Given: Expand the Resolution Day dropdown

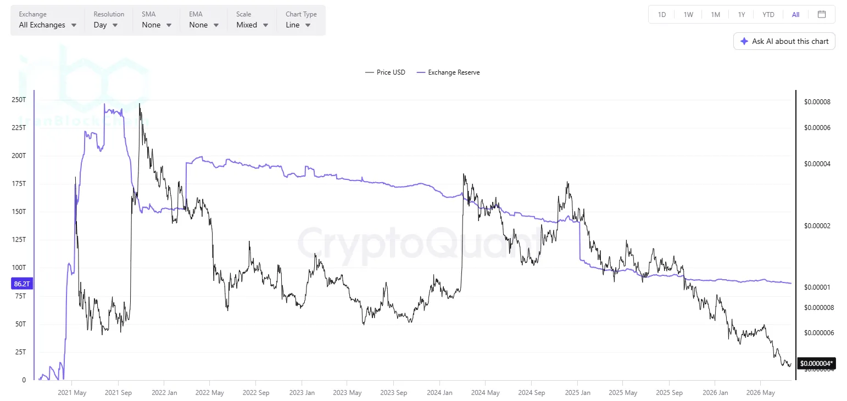Looking at the screenshot, I should point(109,20).
